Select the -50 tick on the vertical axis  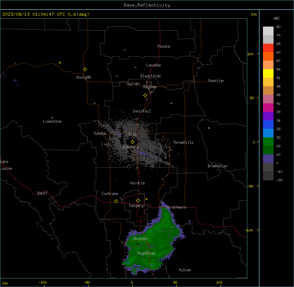[250, 186]
